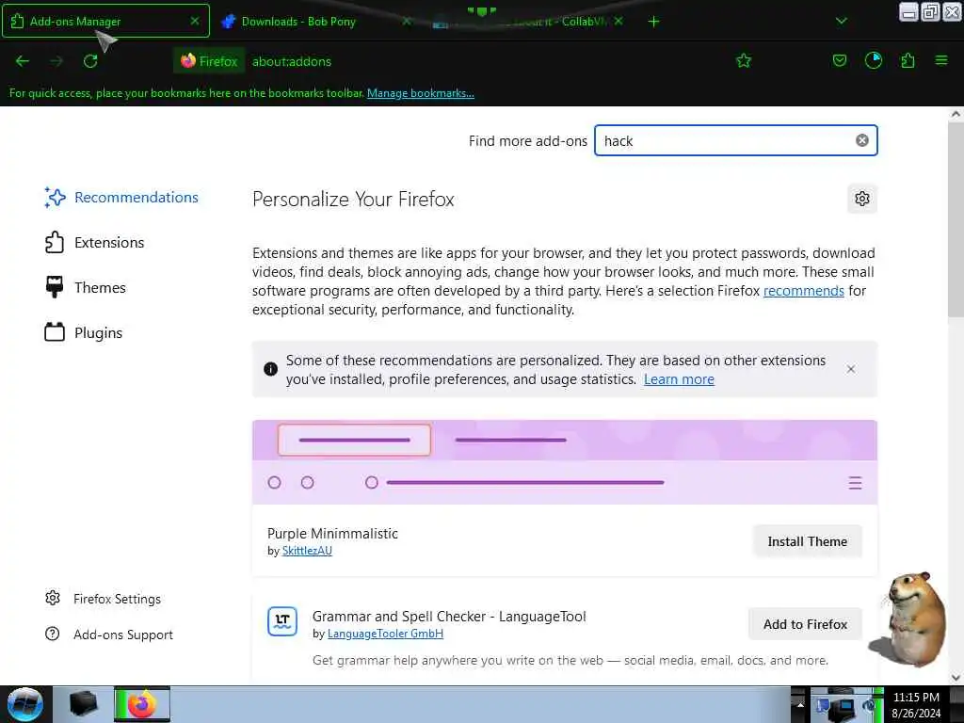Viewport: 964px width, 723px height.
Task: Close the Add-ons Manager tab
Action: pos(195,21)
